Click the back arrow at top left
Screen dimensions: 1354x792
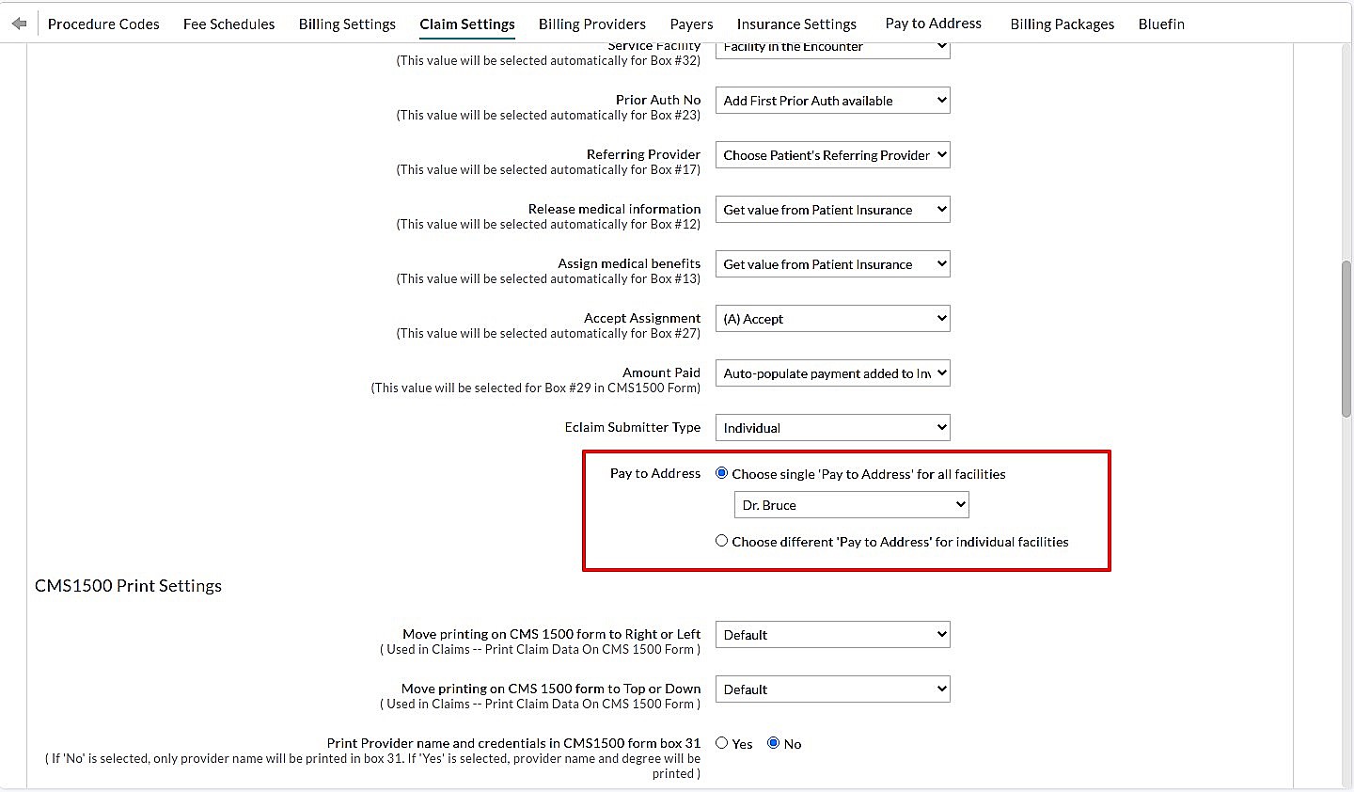point(18,23)
